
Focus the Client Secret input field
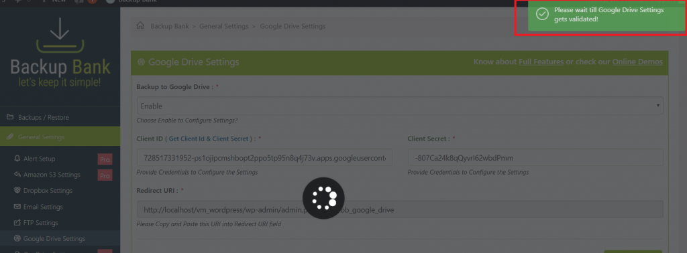click(x=535, y=157)
